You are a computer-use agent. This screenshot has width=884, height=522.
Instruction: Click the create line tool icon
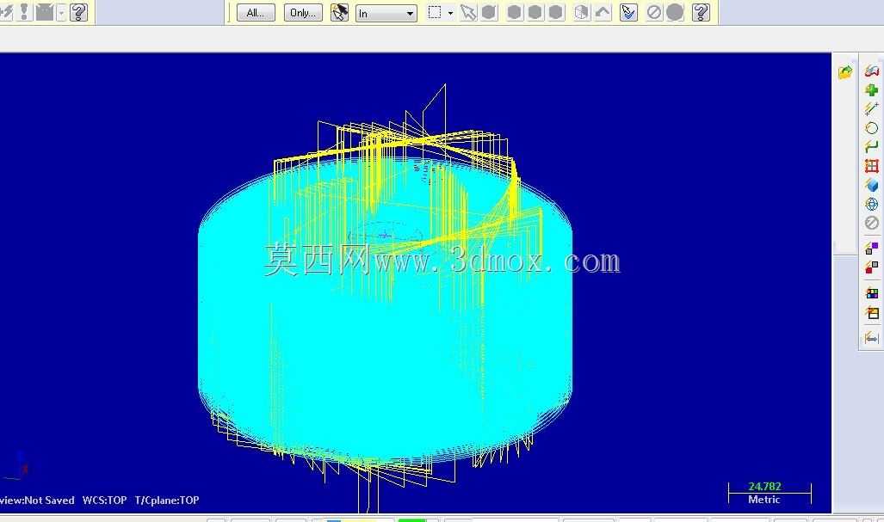coord(872,108)
